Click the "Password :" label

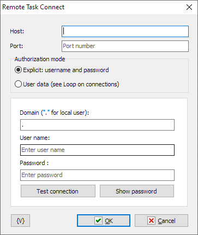(x=34, y=163)
